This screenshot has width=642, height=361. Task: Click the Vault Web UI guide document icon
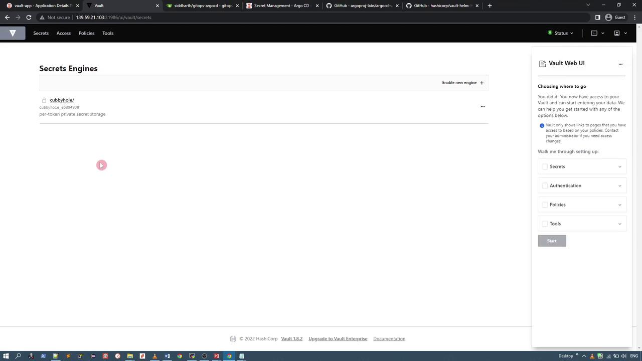[x=542, y=64]
